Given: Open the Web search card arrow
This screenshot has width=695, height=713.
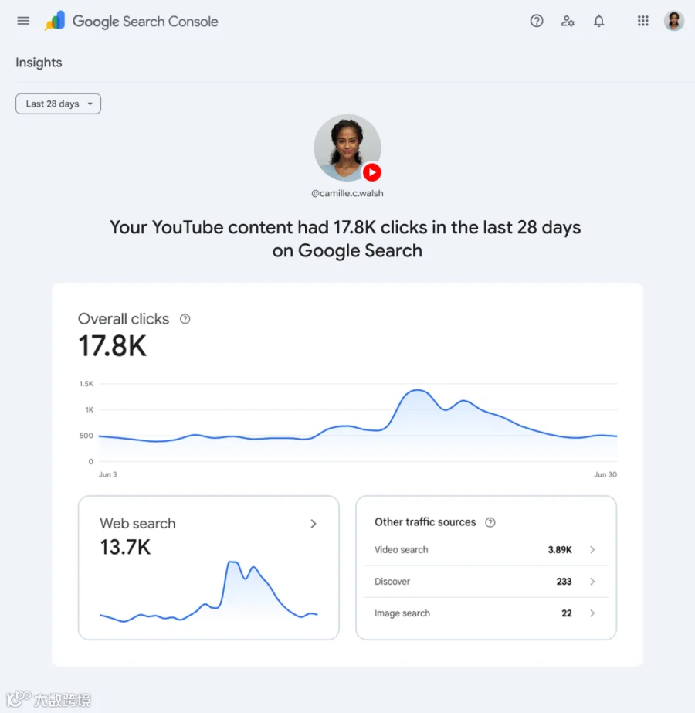Looking at the screenshot, I should (314, 524).
